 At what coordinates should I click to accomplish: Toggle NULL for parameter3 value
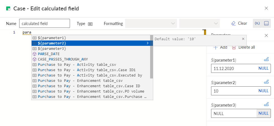point(263,113)
